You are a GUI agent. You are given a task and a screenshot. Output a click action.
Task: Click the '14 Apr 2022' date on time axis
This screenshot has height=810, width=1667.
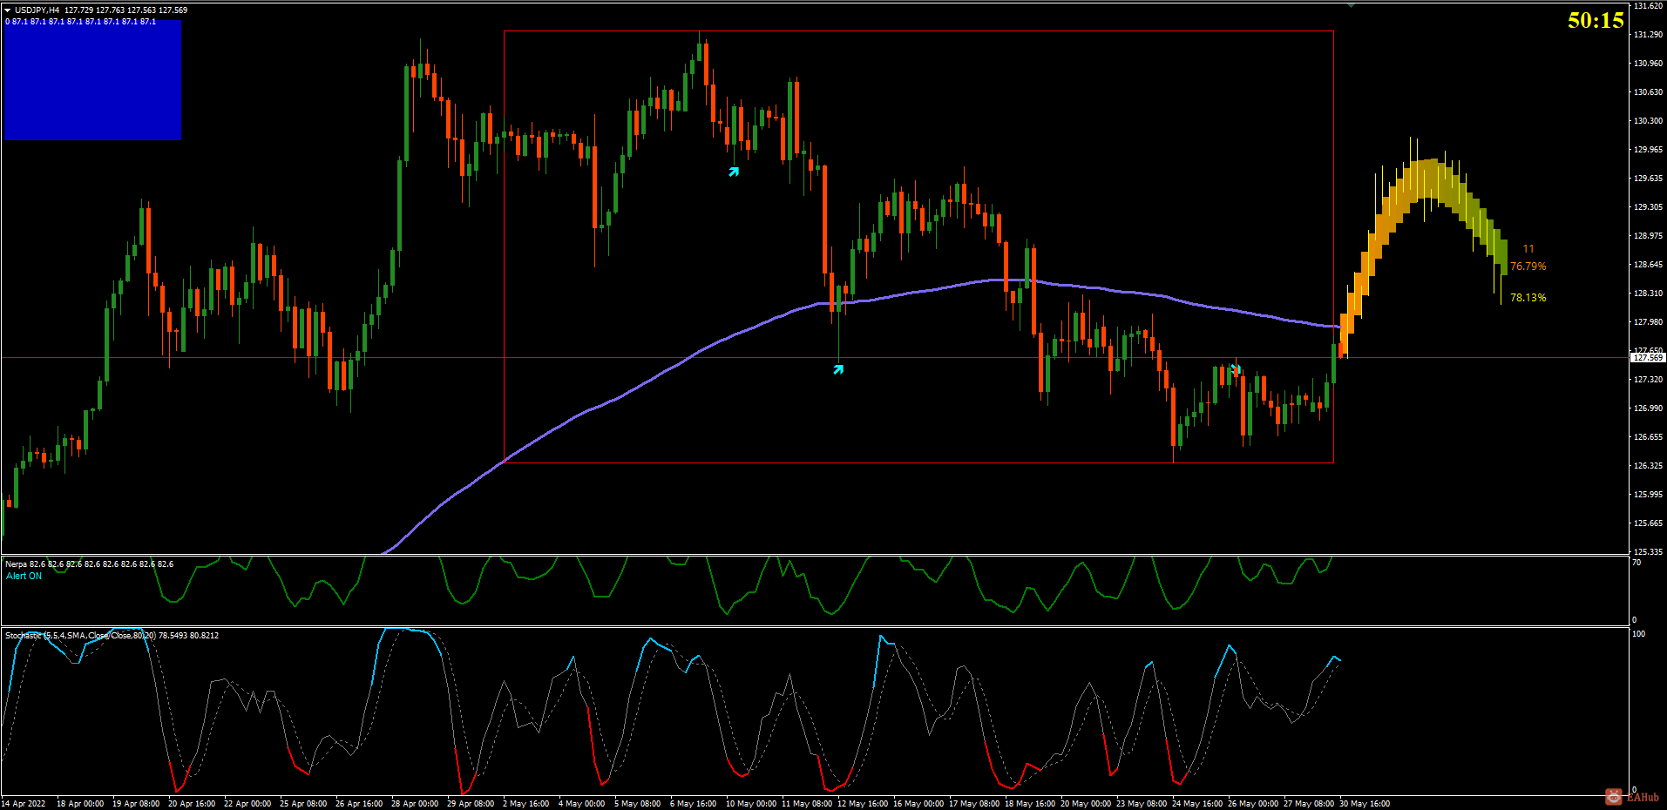tap(24, 804)
